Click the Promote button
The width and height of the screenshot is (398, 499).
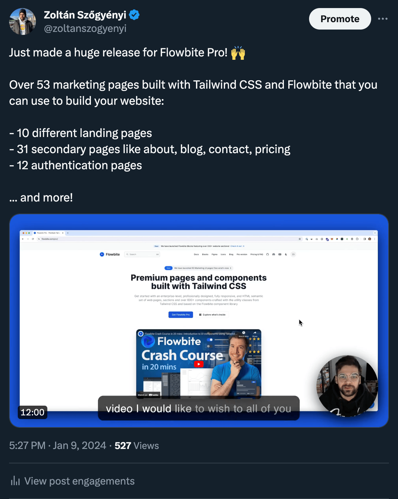click(x=340, y=19)
